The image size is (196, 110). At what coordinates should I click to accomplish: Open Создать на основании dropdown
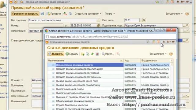click(88, 14)
